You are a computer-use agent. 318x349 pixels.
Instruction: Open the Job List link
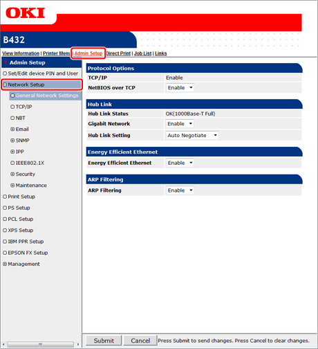(x=142, y=53)
